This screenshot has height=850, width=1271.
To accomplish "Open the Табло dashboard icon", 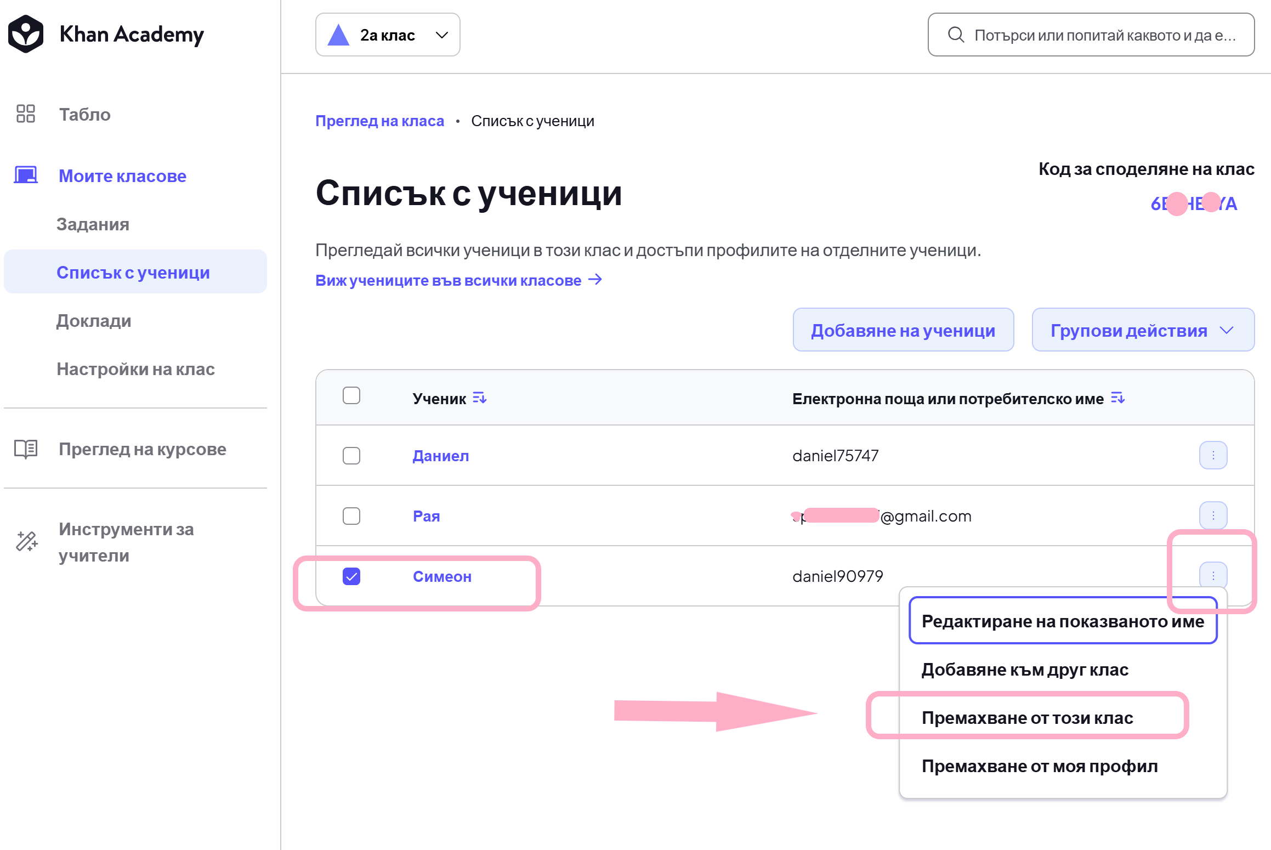I will pos(25,114).
